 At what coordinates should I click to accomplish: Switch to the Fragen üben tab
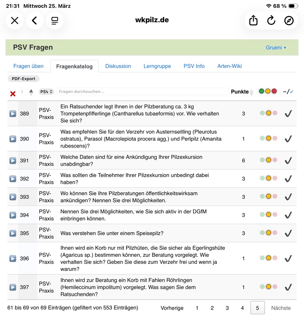click(28, 66)
